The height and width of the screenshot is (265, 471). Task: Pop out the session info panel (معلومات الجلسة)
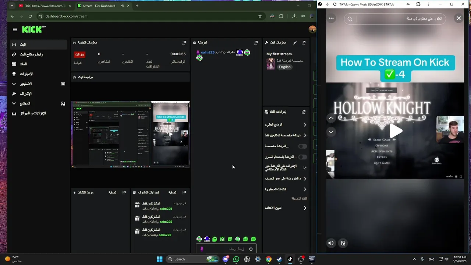coord(184,43)
